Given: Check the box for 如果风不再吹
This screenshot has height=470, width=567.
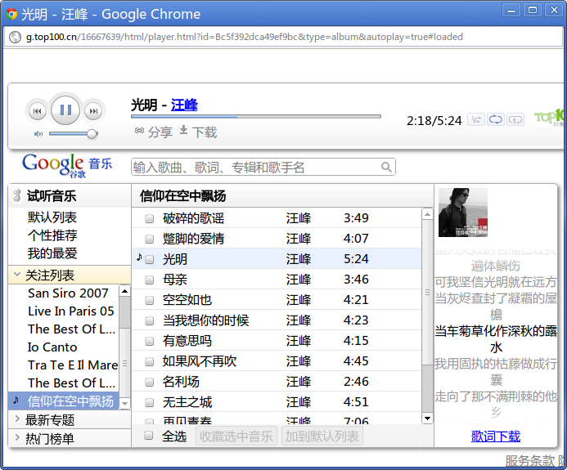Looking at the screenshot, I should click(x=150, y=361).
